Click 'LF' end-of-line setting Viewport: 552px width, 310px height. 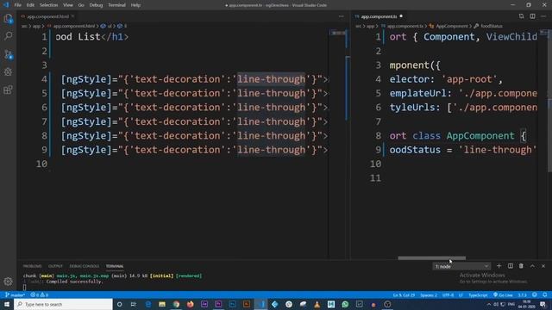[461, 294]
